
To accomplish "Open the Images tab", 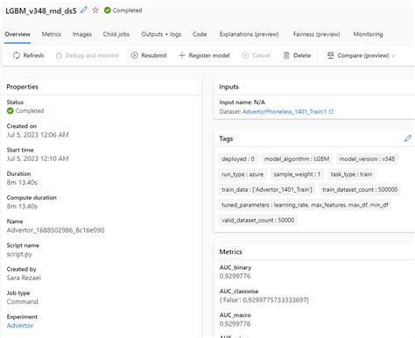I will (x=82, y=34).
